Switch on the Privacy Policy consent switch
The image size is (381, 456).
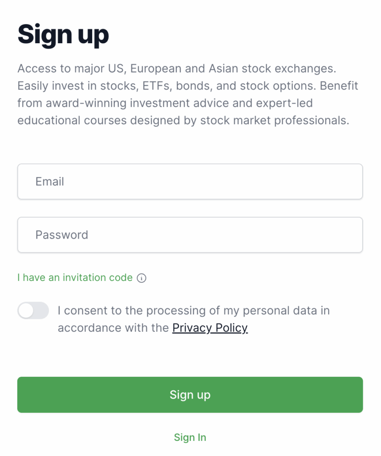coord(33,310)
